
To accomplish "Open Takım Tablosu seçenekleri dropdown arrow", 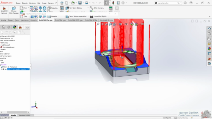I will tap(88, 16).
